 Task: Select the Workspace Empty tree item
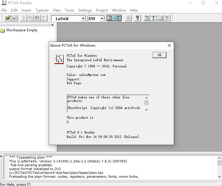click(x=22, y=30)
